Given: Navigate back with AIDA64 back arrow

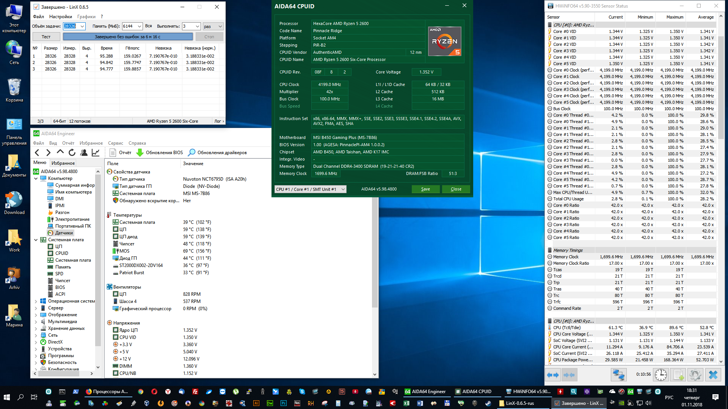Looking at the screenshot, I should [x=37, y=153].
